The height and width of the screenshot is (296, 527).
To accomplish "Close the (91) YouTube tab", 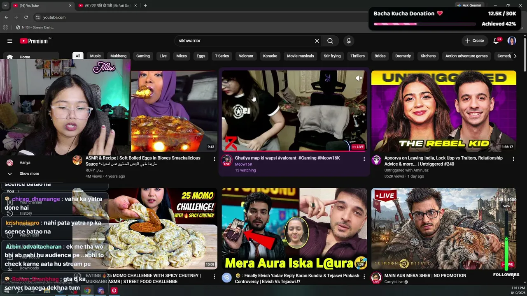I will click(70, 5).
